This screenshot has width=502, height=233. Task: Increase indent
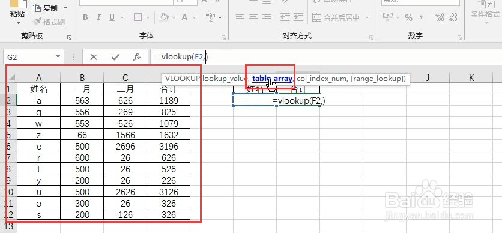[298, 17]
